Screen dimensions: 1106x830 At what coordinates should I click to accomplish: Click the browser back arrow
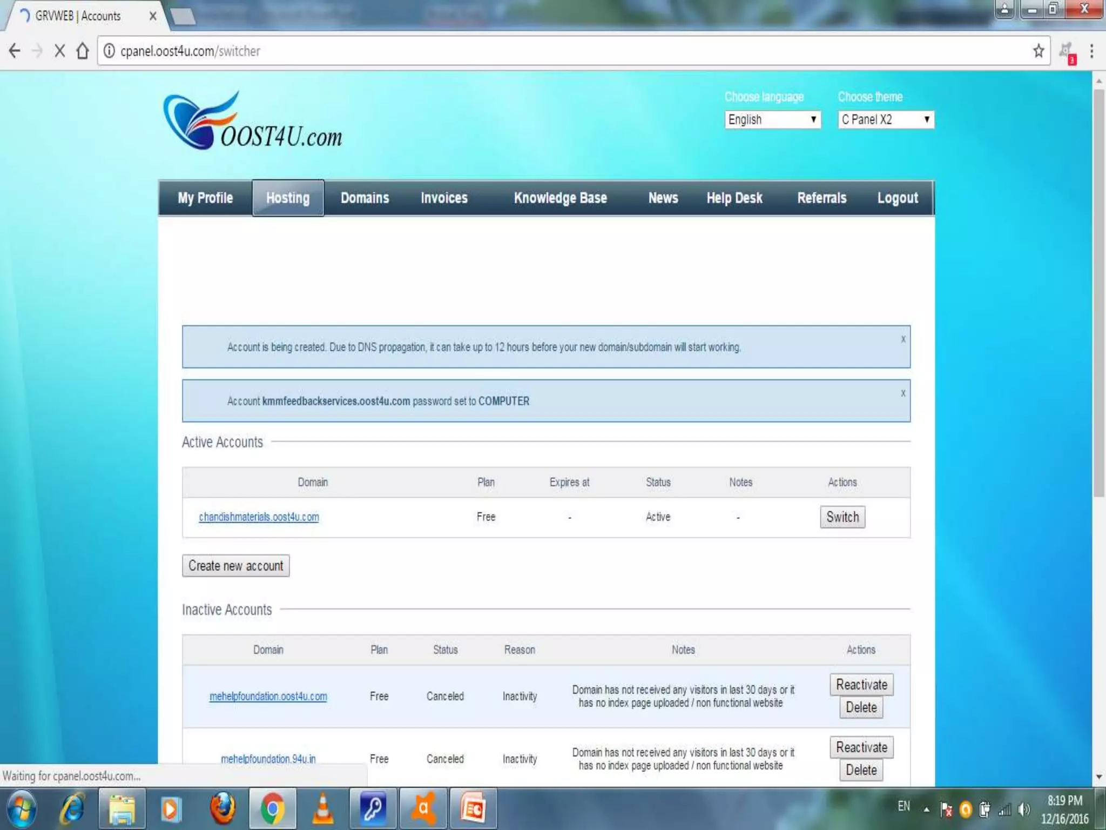tap(15, 51)
